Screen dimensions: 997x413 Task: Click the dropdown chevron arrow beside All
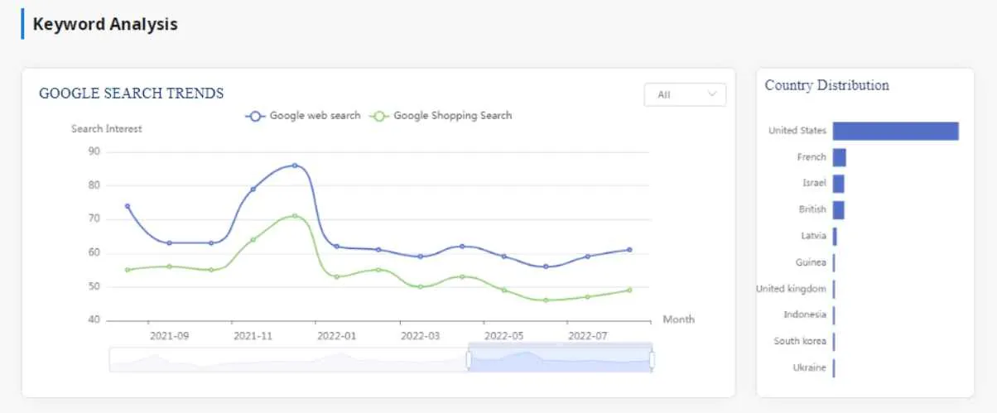(712, 94)
